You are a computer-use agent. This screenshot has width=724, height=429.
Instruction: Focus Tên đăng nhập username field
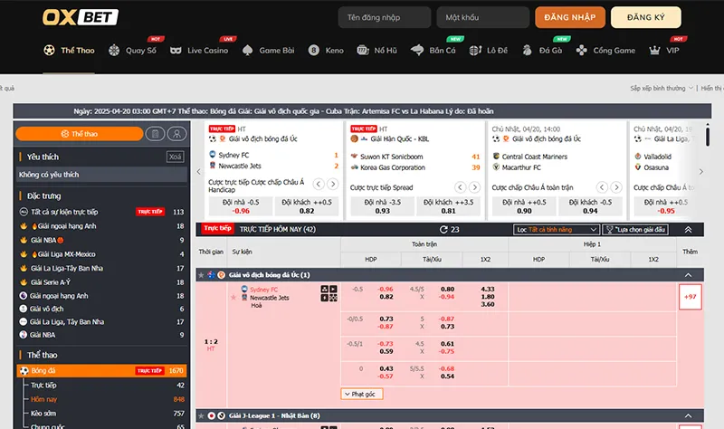(384, 17)
